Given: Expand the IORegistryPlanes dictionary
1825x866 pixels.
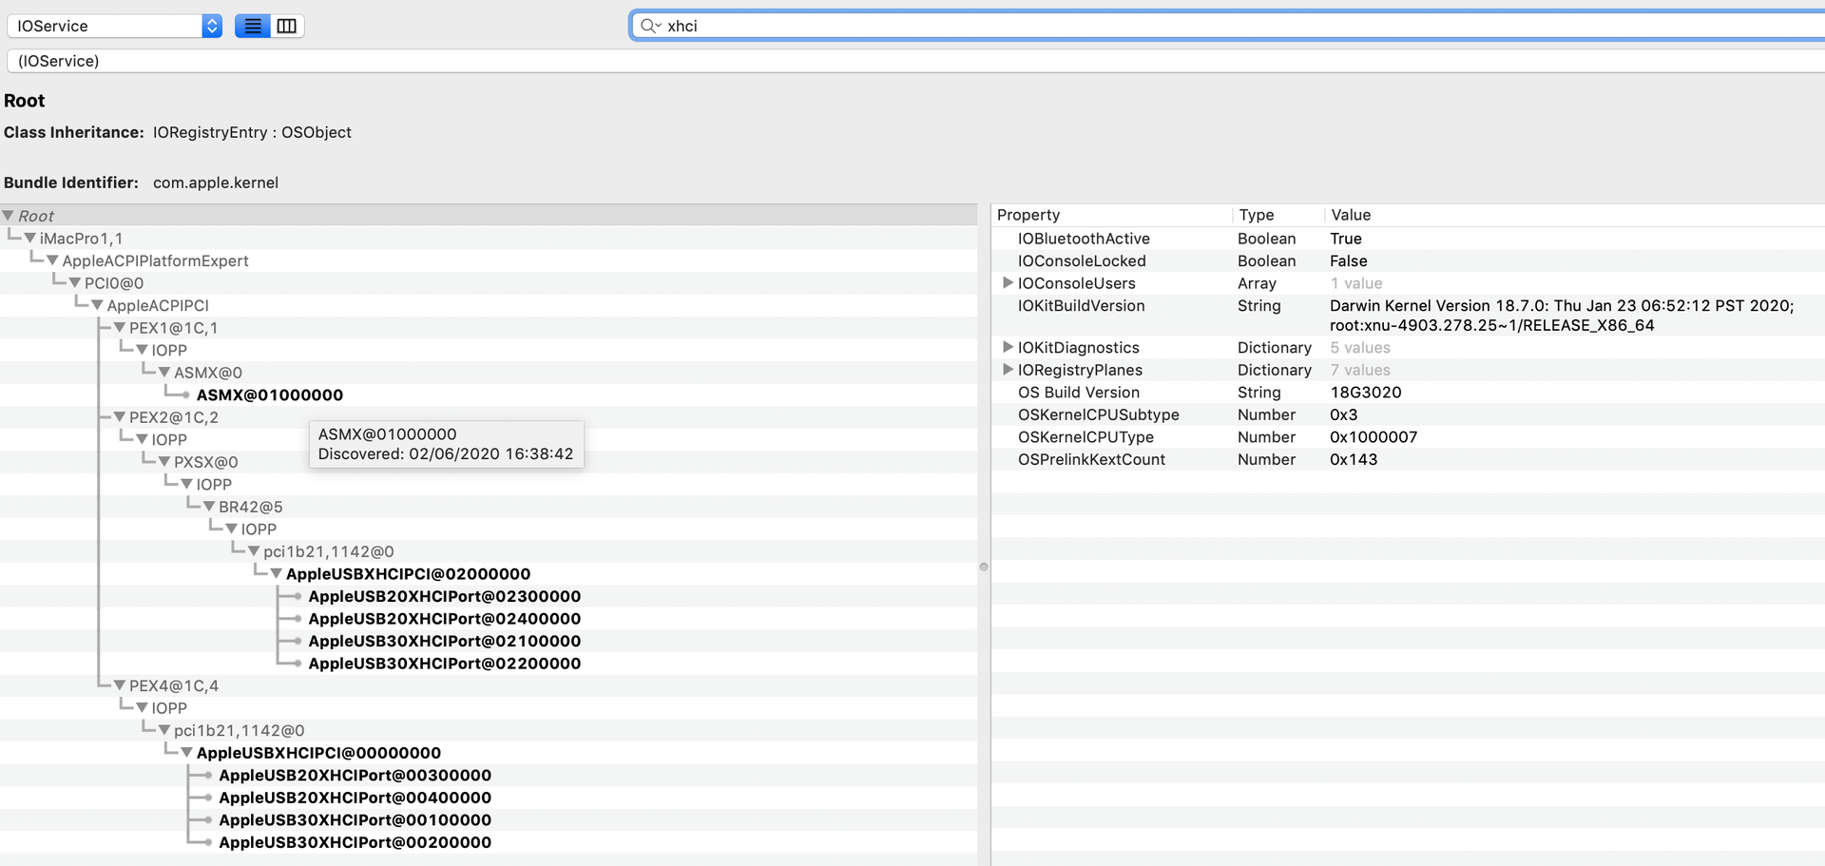Looking at the screenshot, I should click(x=1008, y=370).
